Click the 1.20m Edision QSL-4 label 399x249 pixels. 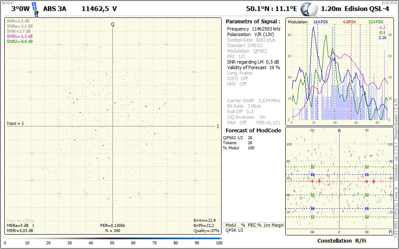(x=355, y=9)
